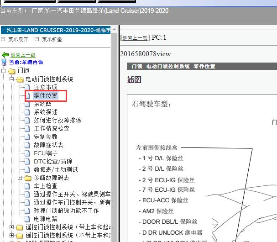Select the 零件位置 tree item
This screenshot has width=277, height=242.
[x=46, y=95]
